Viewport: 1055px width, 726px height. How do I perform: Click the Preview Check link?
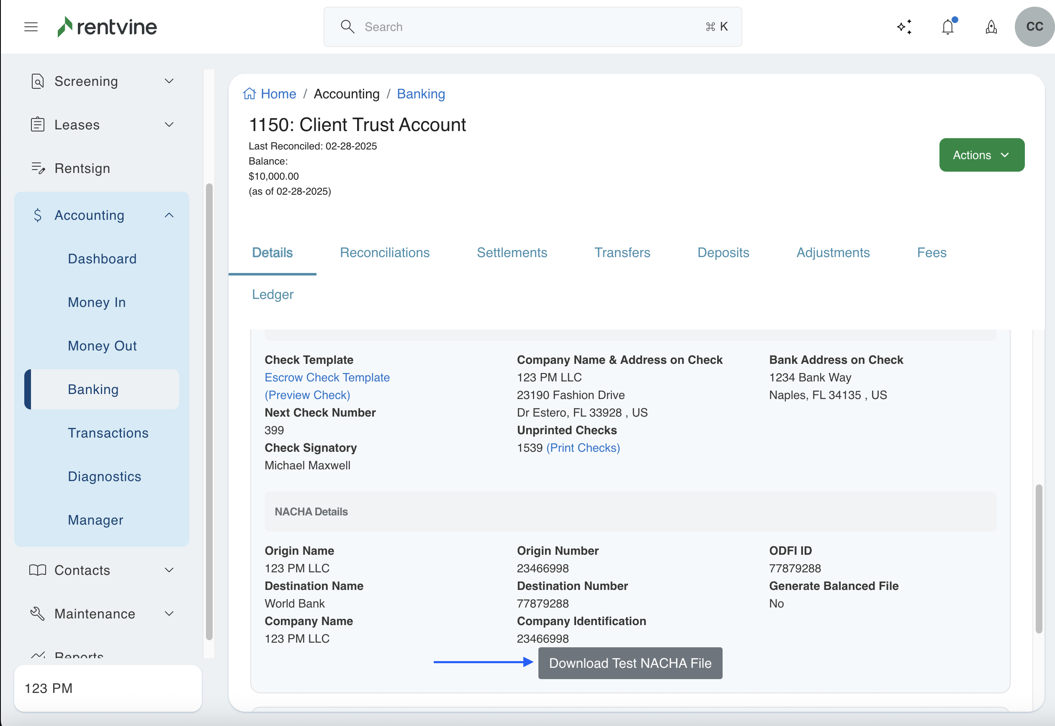(x=307, y=395)
